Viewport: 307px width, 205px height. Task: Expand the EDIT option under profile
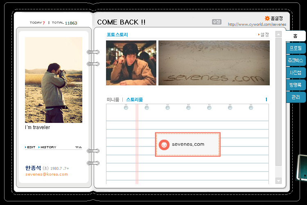pos(30,147)
